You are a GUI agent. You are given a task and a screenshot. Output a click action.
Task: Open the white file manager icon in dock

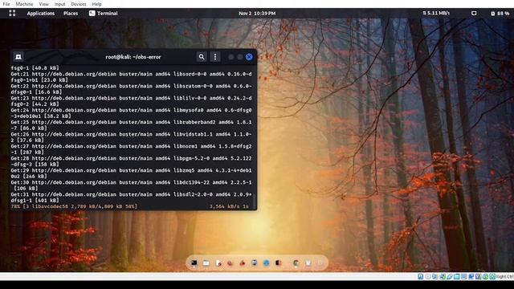[x=206, y=263]
